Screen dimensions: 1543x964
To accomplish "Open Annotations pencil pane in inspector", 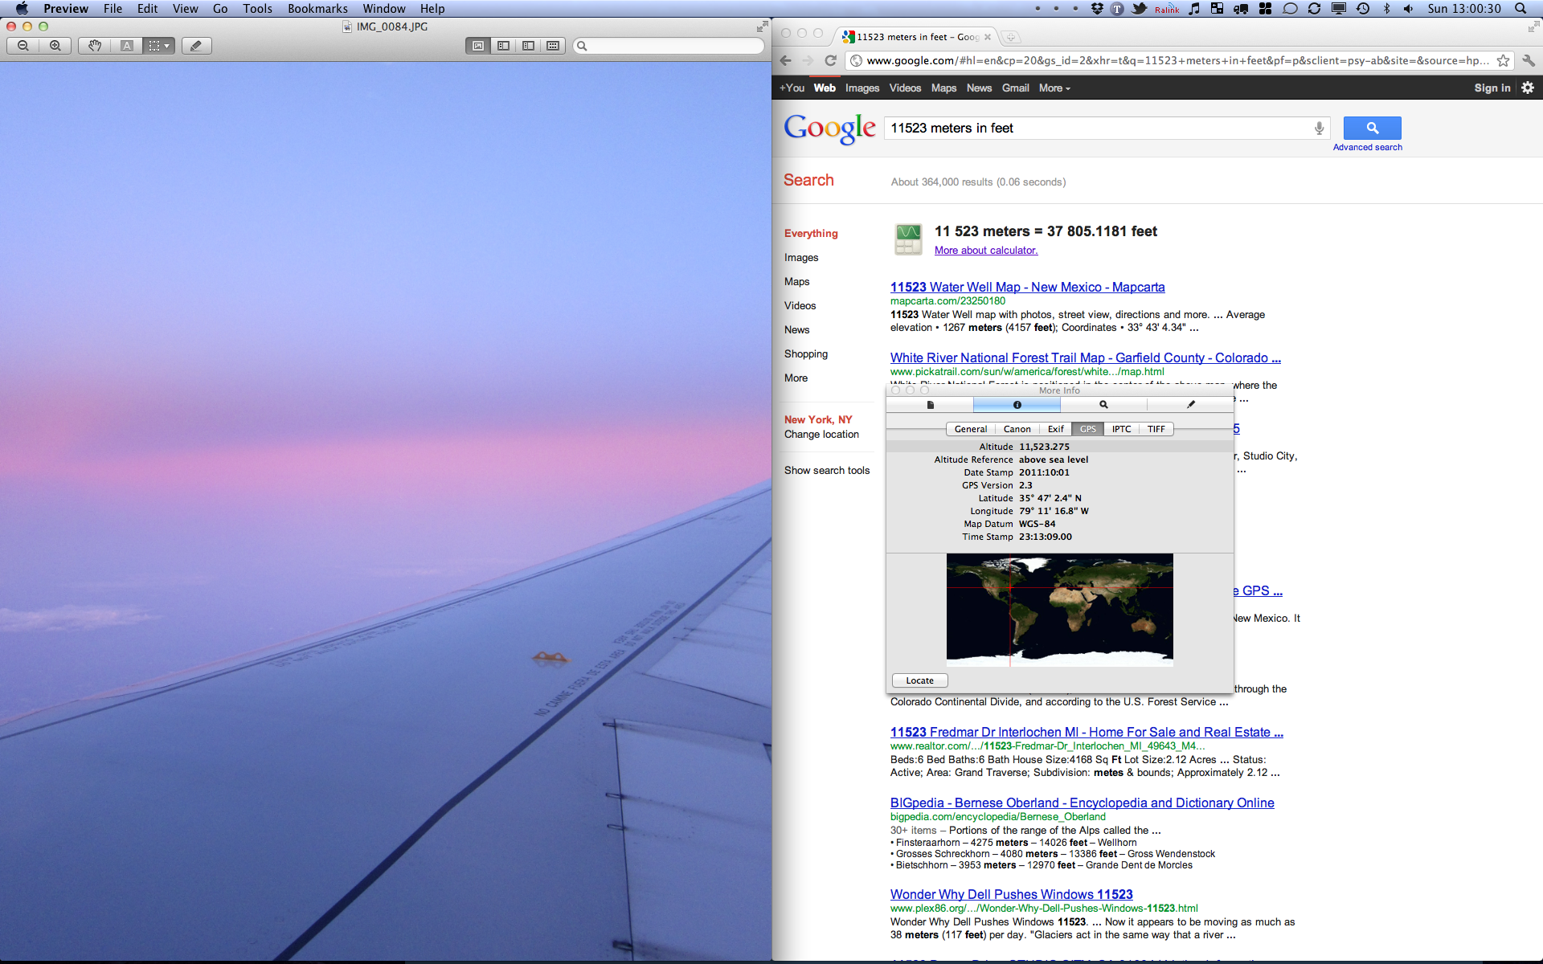I will (1190, 405).
